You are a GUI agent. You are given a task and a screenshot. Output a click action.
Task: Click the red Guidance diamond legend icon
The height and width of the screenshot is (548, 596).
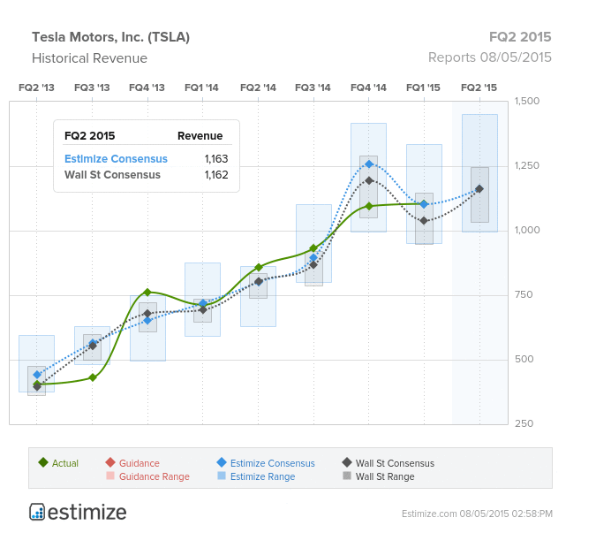pos(110,463)
